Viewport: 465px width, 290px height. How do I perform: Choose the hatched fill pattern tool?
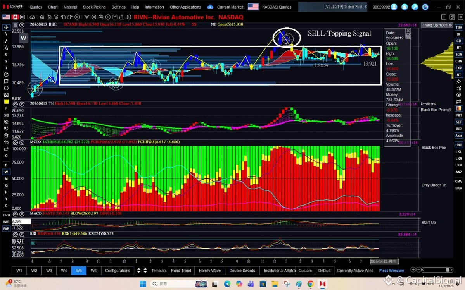pyautogui.click(x=6, y=95)
